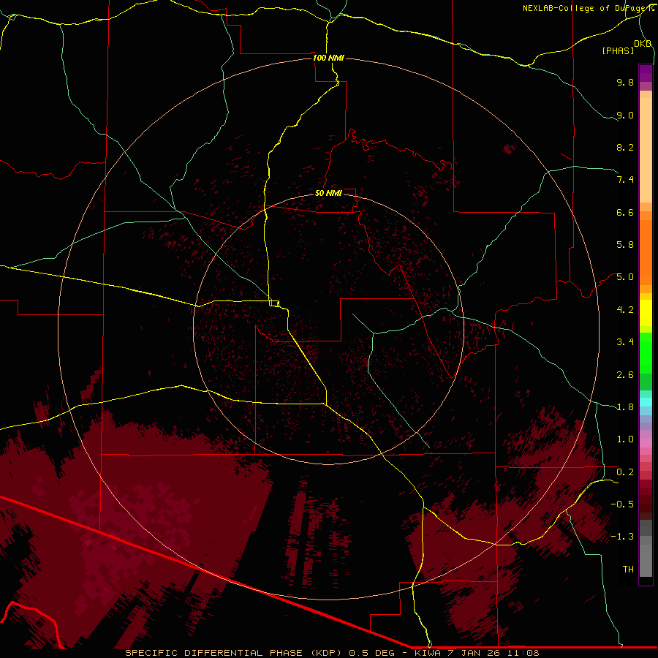Click the 100 NMI range ring label
The width and height of the screenshot is (658, 658).
(x=328, y=58)
